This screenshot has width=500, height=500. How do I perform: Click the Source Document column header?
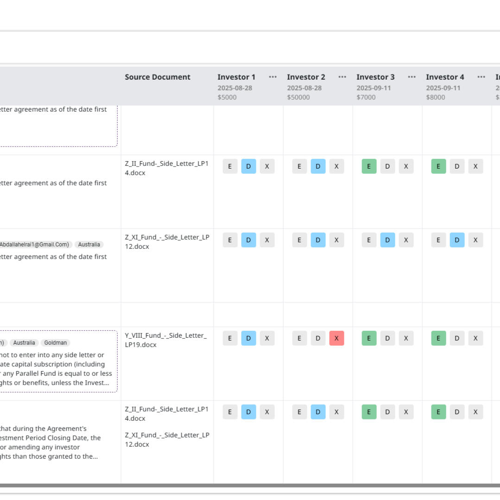point(158,77)
